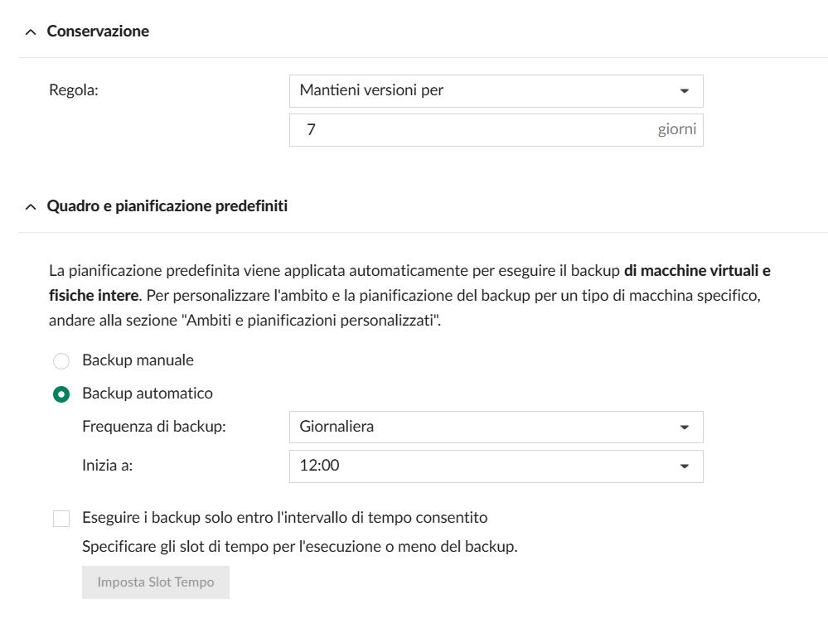Viewport: 828px width, 628px height.
Task: Click the Conservazione section title
Action: 98,31
